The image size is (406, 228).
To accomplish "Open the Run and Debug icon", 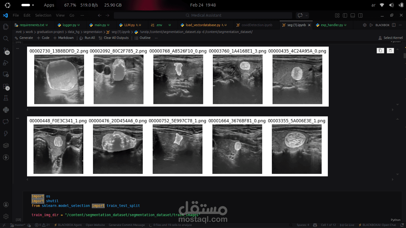I will 6,63.
